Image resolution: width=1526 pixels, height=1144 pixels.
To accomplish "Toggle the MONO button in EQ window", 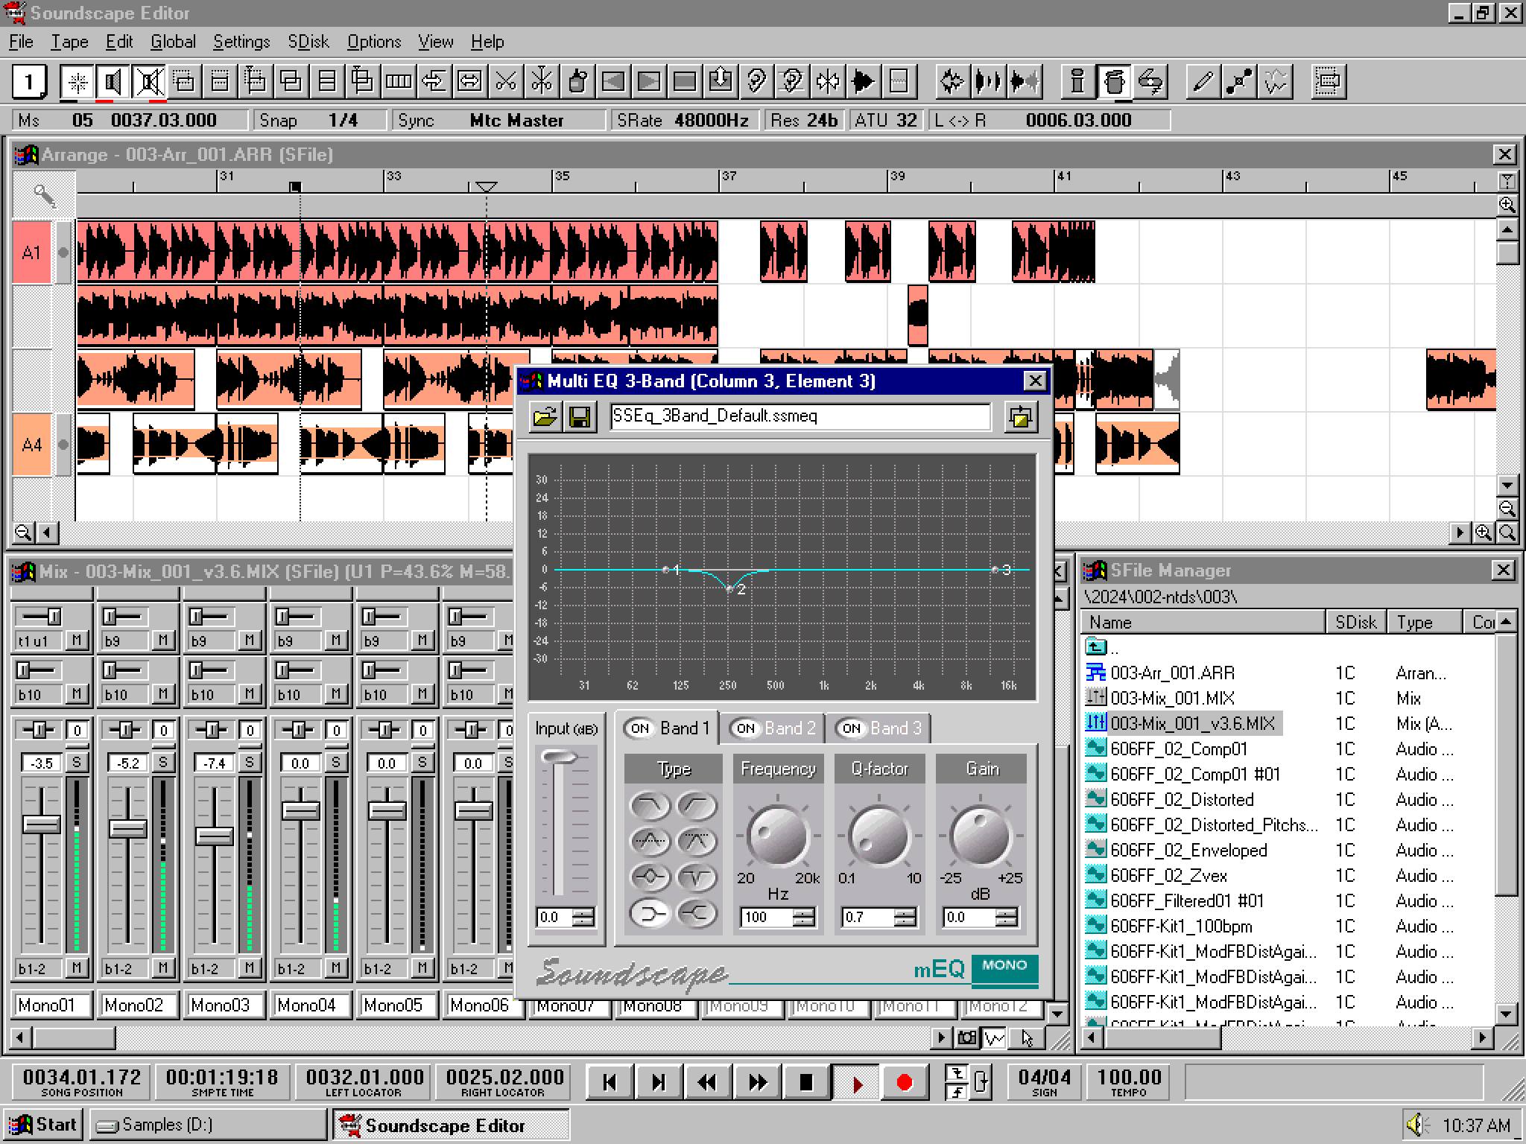I will tap(1004, 967).
